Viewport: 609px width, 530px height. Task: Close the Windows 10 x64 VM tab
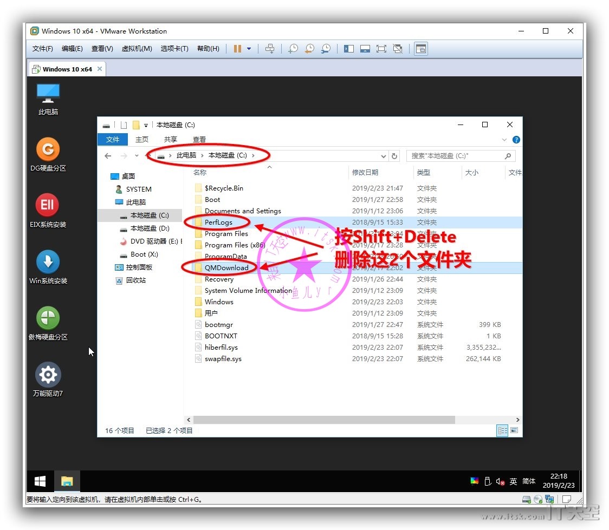click(x=100, y=69)
